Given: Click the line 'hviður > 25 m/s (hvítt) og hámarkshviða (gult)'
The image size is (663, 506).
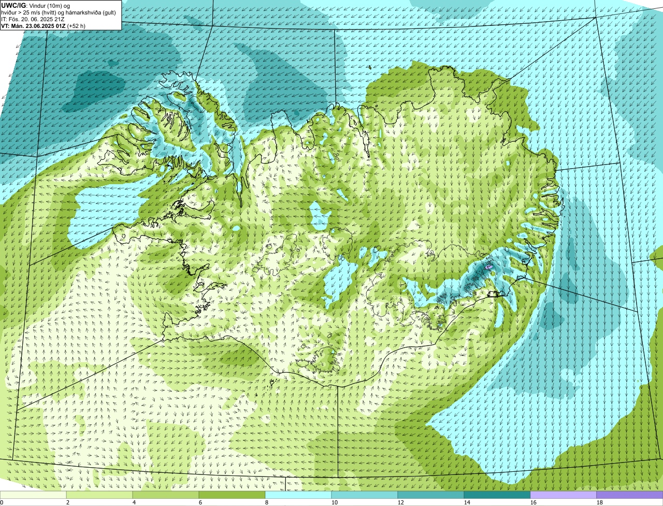Looking at the screenshot, I should tap(59, 12).
